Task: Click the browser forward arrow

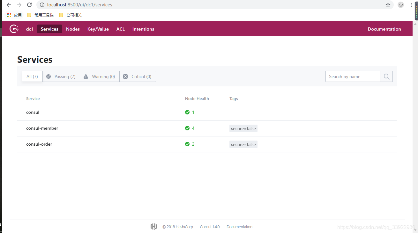Action: (19, 5)
